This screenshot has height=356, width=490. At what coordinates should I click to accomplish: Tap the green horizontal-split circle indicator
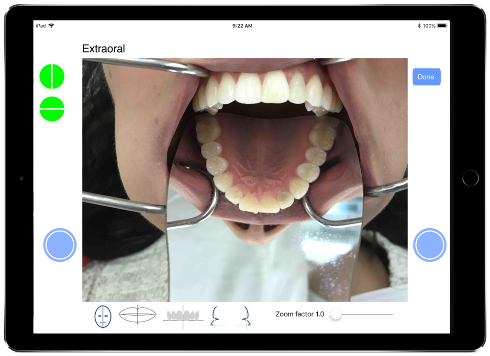pos(52,109)
